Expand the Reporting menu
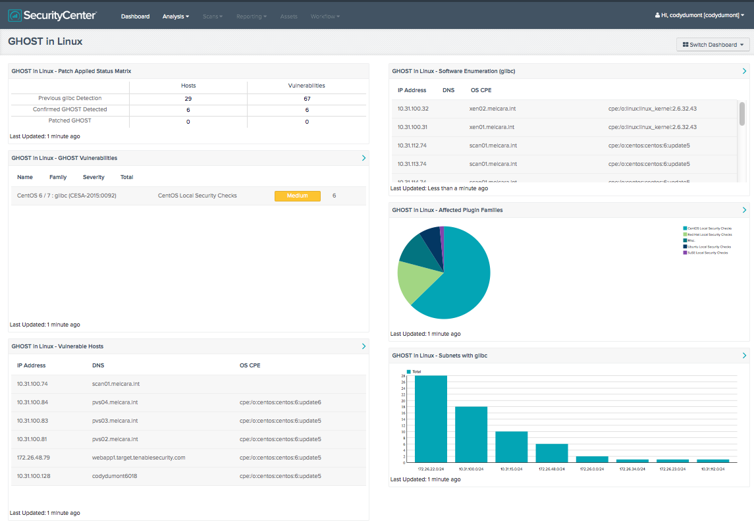Screen dimensions: 754x532 (x=252, y=16)
